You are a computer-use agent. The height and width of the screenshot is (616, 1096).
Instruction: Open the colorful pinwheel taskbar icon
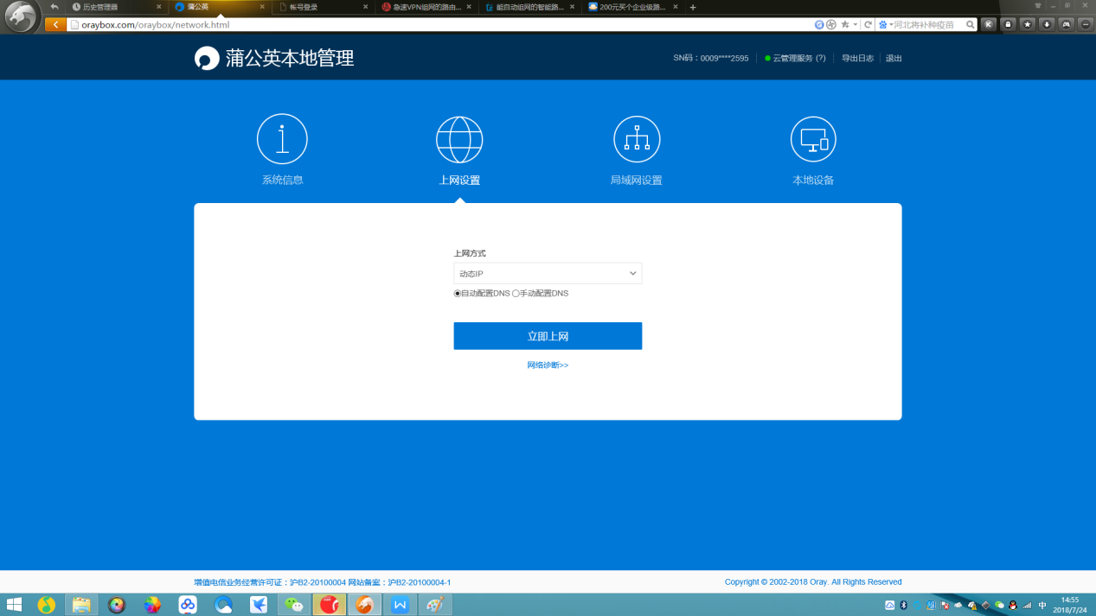[152, 605]
